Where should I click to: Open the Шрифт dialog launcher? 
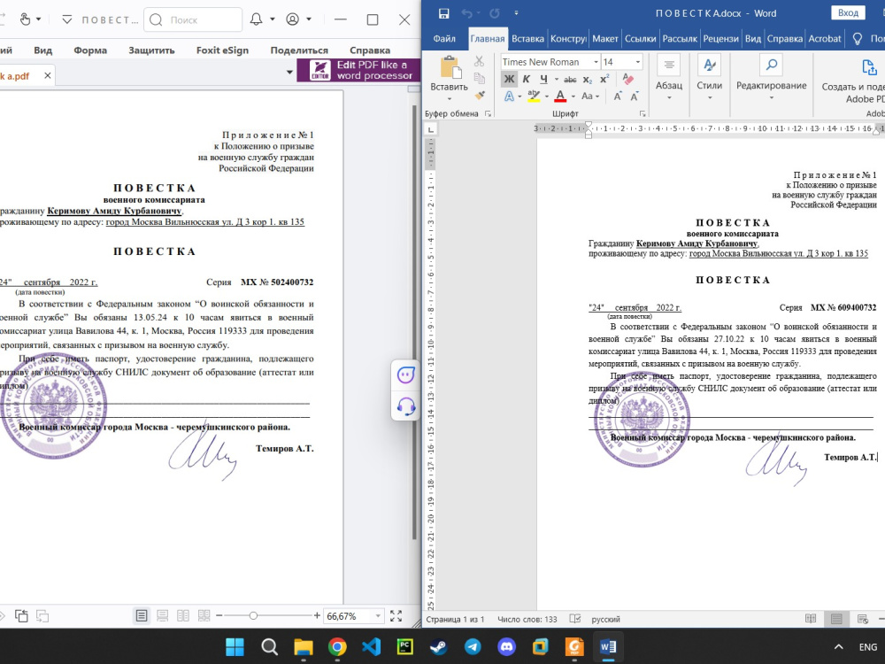(x=643, y=113)
